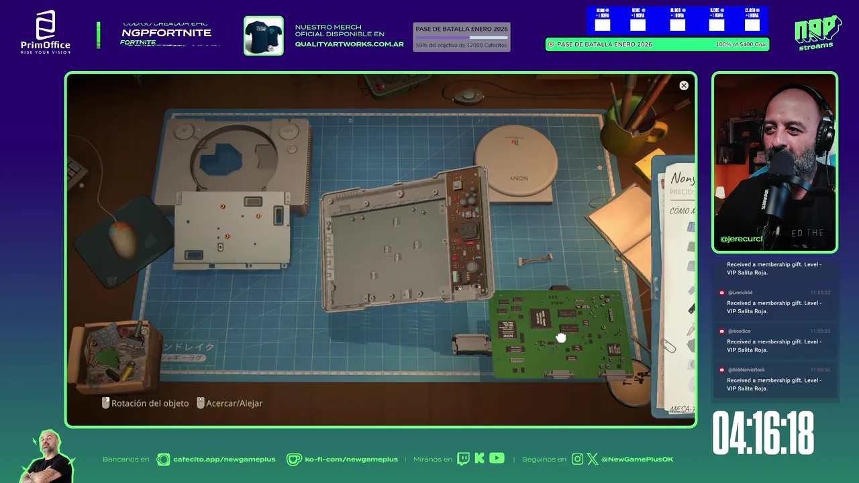Click the 04:16:18 stream timer

tap(764, 433)
